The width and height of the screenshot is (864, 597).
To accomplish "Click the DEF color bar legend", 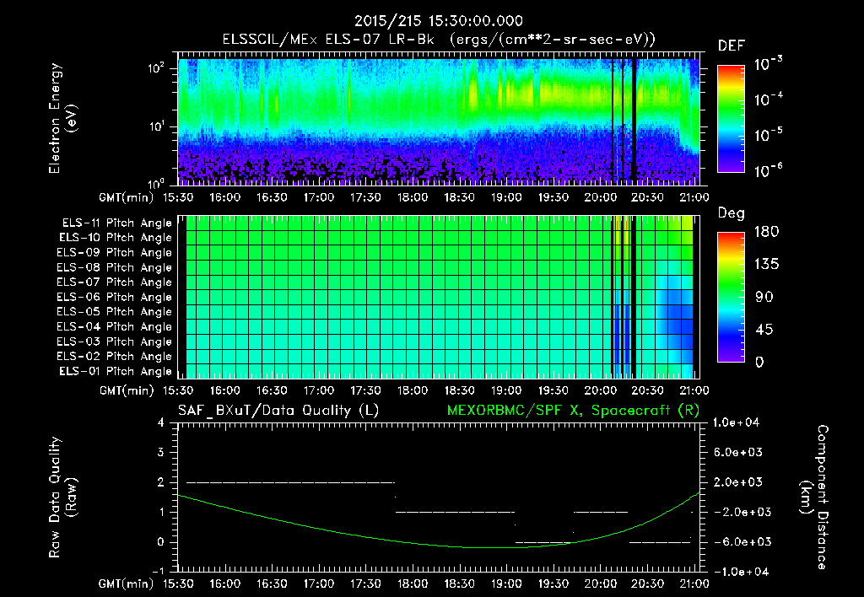I will tap(731, 119).
